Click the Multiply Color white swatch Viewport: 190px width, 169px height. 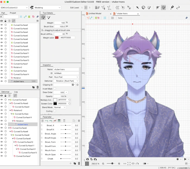click(x=55, y=100)
